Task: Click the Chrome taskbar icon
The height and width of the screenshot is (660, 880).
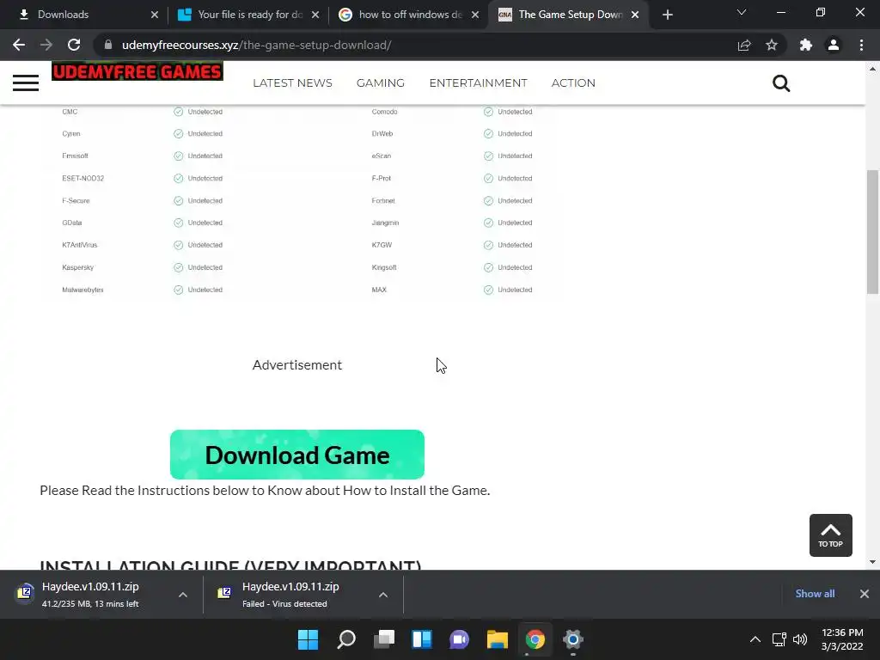Action: [535, 639]
